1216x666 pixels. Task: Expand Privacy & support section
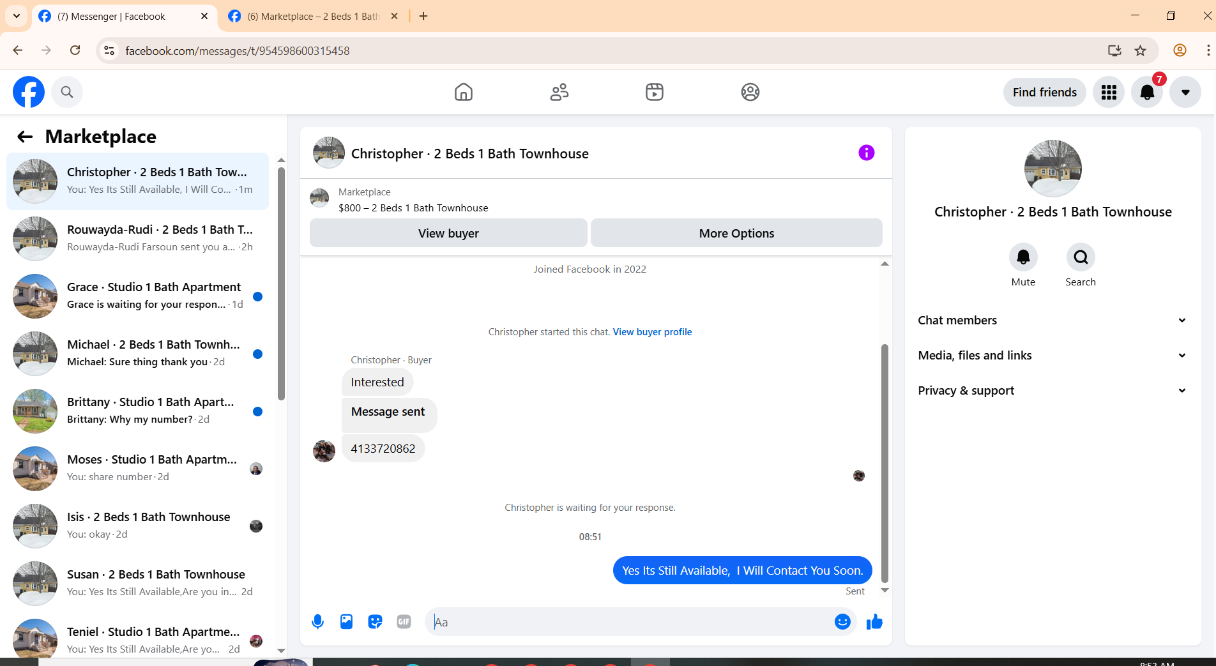click(1053, 390)
